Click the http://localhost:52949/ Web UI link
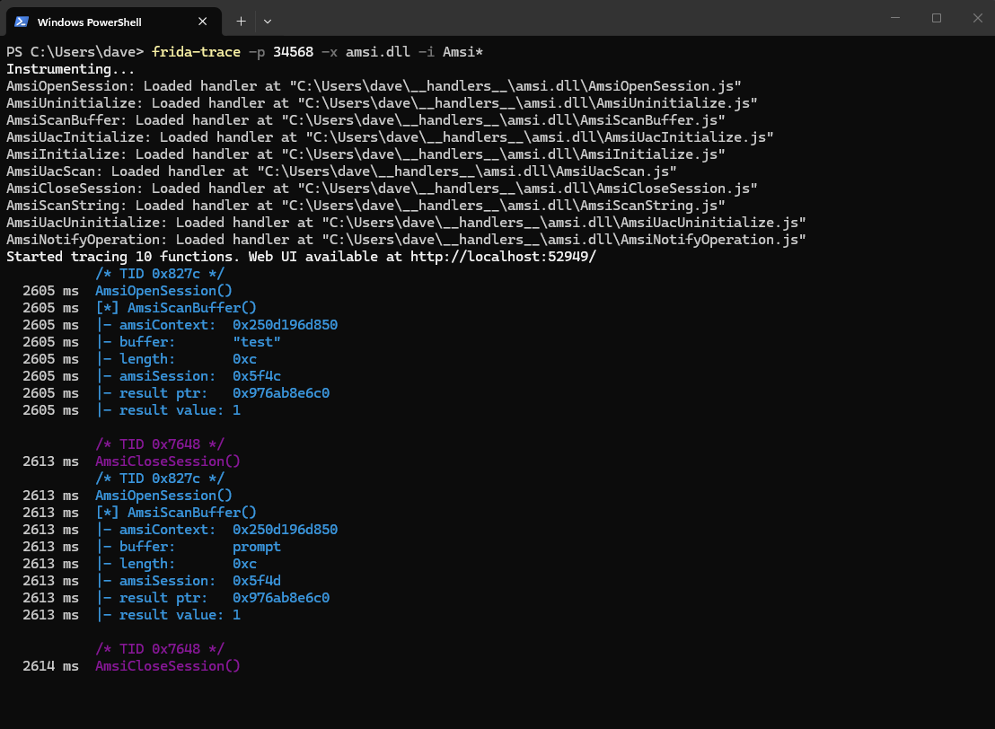Screen dimensions: 995x729 [x=503, y=257]
